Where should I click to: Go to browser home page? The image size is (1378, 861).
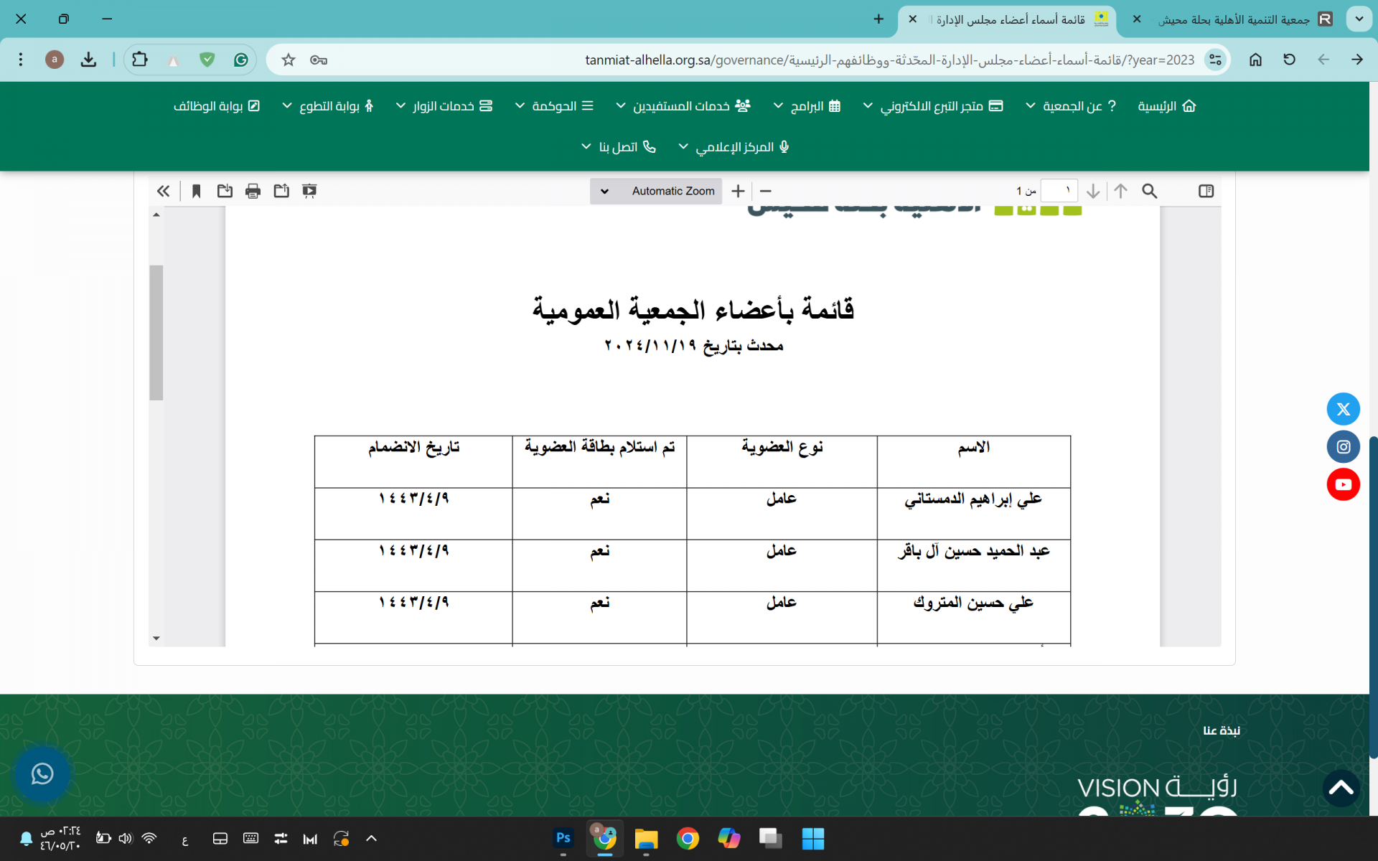(x=1255, y=60)
